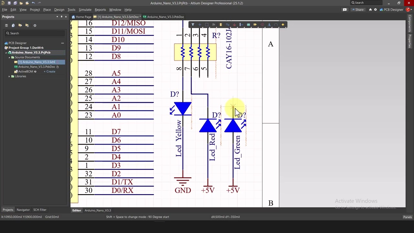Open the Projects panel dropdown arrow
Viewport: 414px width, 233px height.
[57, 17]
